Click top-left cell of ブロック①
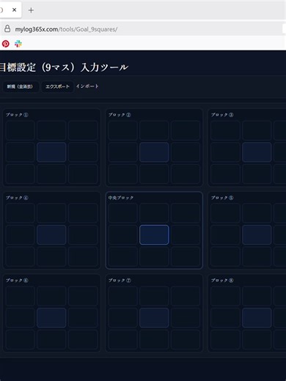The height and width of the screenshot is (381, 286). [20, 130]
